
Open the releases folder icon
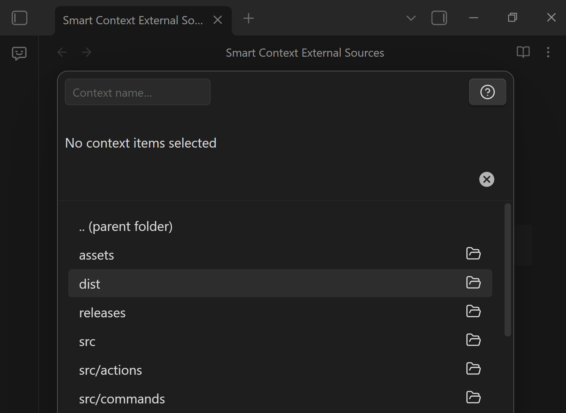[x=473, y=312]
